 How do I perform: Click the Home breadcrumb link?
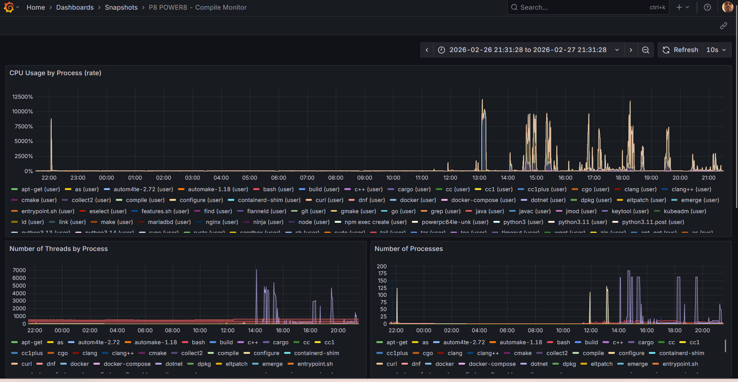coord(36,7)
